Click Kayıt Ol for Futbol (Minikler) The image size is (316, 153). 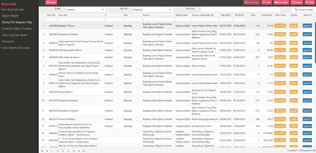[x=307, y=119]
